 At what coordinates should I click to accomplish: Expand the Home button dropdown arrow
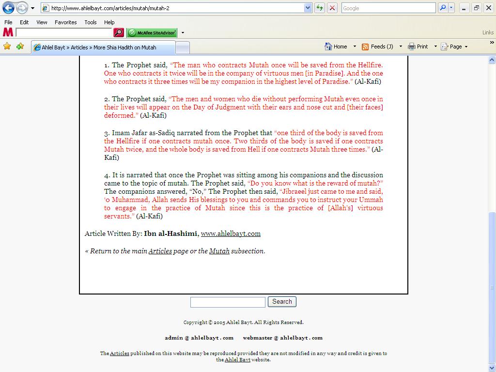[x=355, y=46]
